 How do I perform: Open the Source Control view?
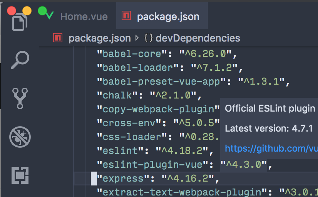click(20, 98)
